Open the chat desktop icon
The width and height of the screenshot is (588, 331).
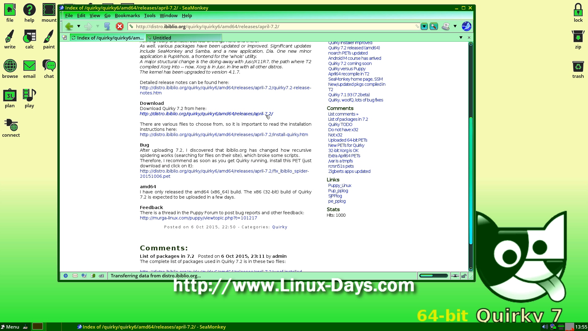[x=49, y=69]
